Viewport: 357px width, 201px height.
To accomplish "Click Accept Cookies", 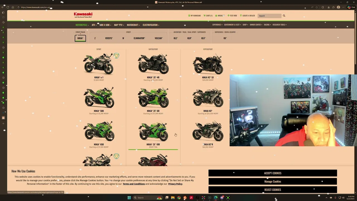I will pos(272,173).
